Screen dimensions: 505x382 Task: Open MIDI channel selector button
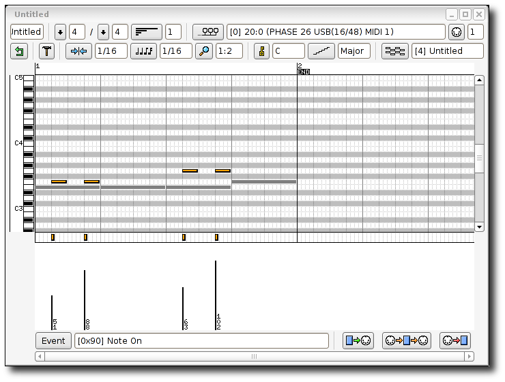[457, 32]
